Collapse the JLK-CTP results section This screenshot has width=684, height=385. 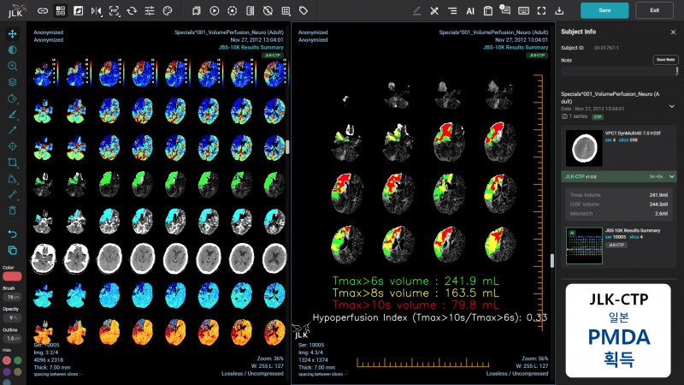coord(672,175)
